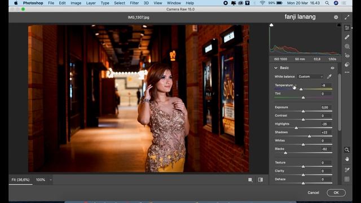This screenshot has width=361, height=203.
Task: Select the Red Eye removal tool
Action: (x=347, y=56)
